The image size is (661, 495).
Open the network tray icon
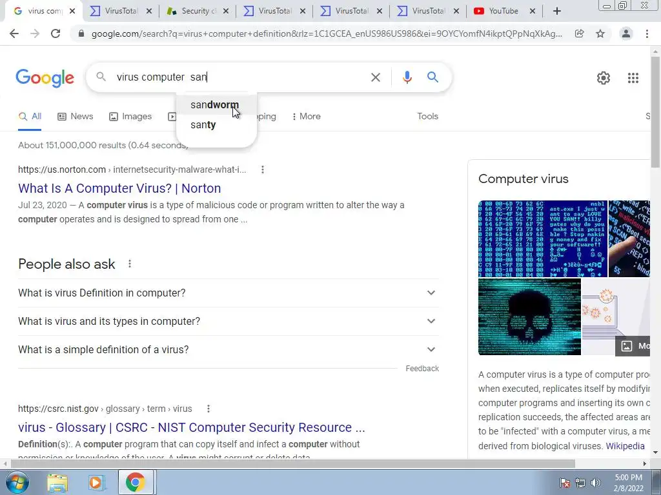coord(580,483)
